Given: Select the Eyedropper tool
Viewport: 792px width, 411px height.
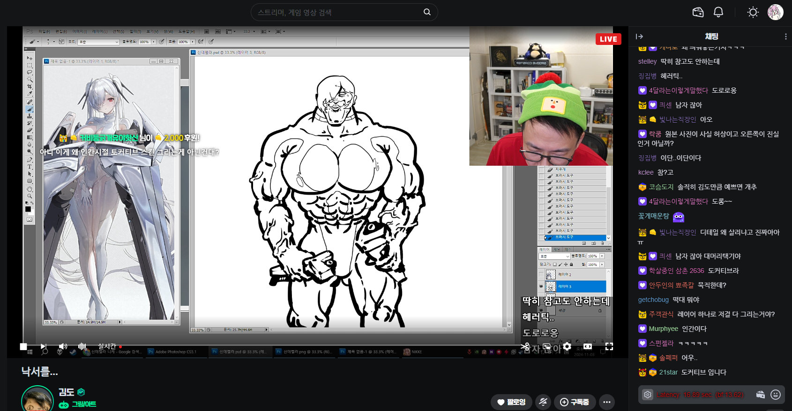Looking at the screenshot, I should 30,94.
